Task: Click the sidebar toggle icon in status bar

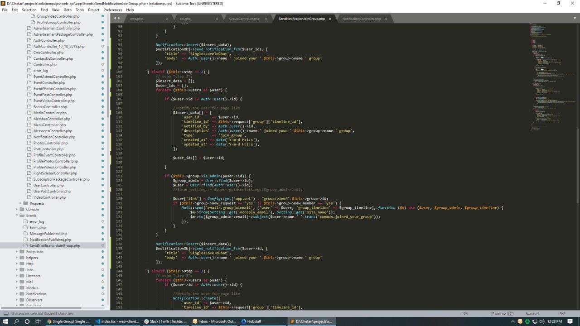Action: point(6,313)
